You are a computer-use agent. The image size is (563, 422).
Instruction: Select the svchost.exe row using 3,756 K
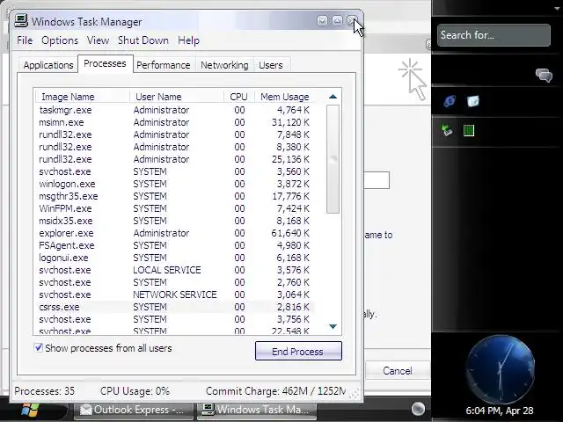(175, 319)
